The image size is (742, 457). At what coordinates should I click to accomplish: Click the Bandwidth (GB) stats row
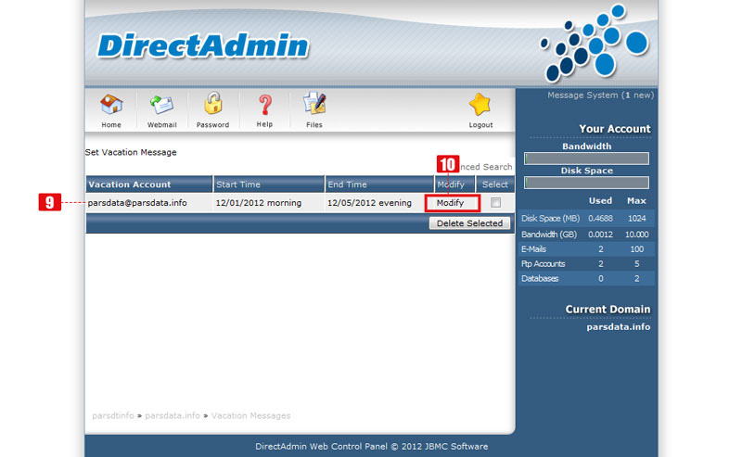click(x=586, y=235)
